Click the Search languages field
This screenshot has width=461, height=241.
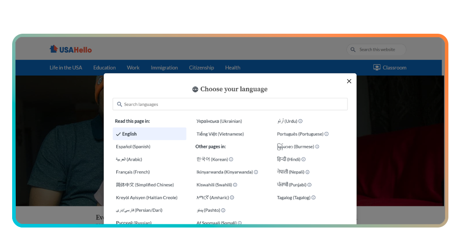pyautogui.click(x=230, y=104)
